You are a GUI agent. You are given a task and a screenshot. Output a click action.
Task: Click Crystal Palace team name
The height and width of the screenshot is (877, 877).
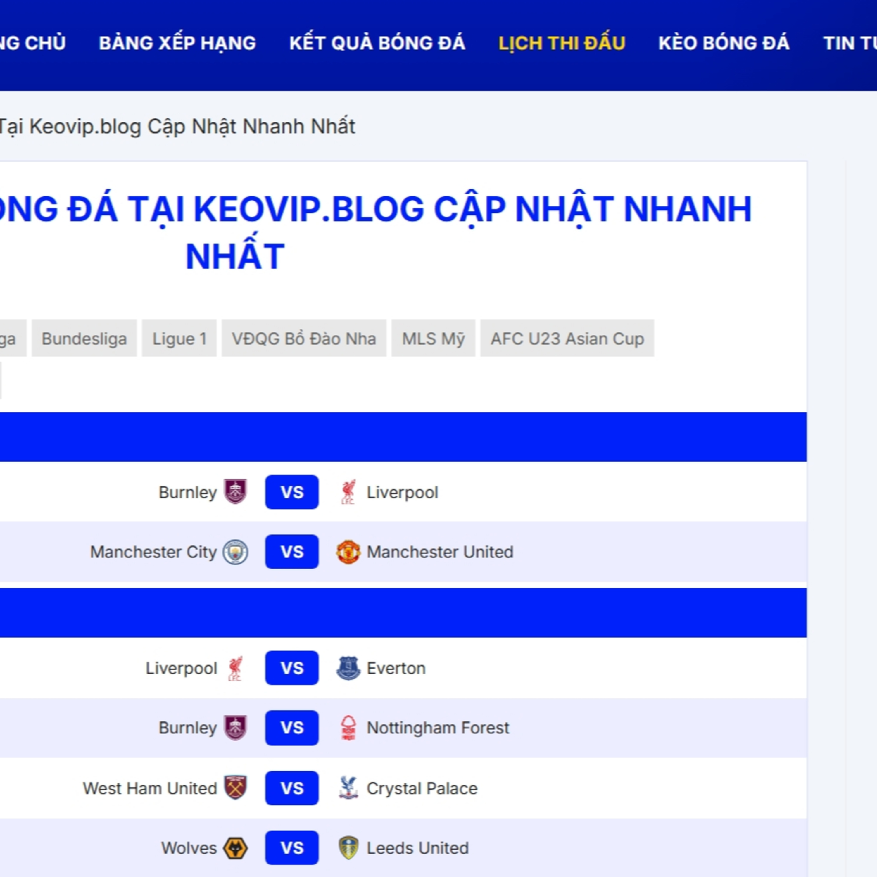point(422,788)
